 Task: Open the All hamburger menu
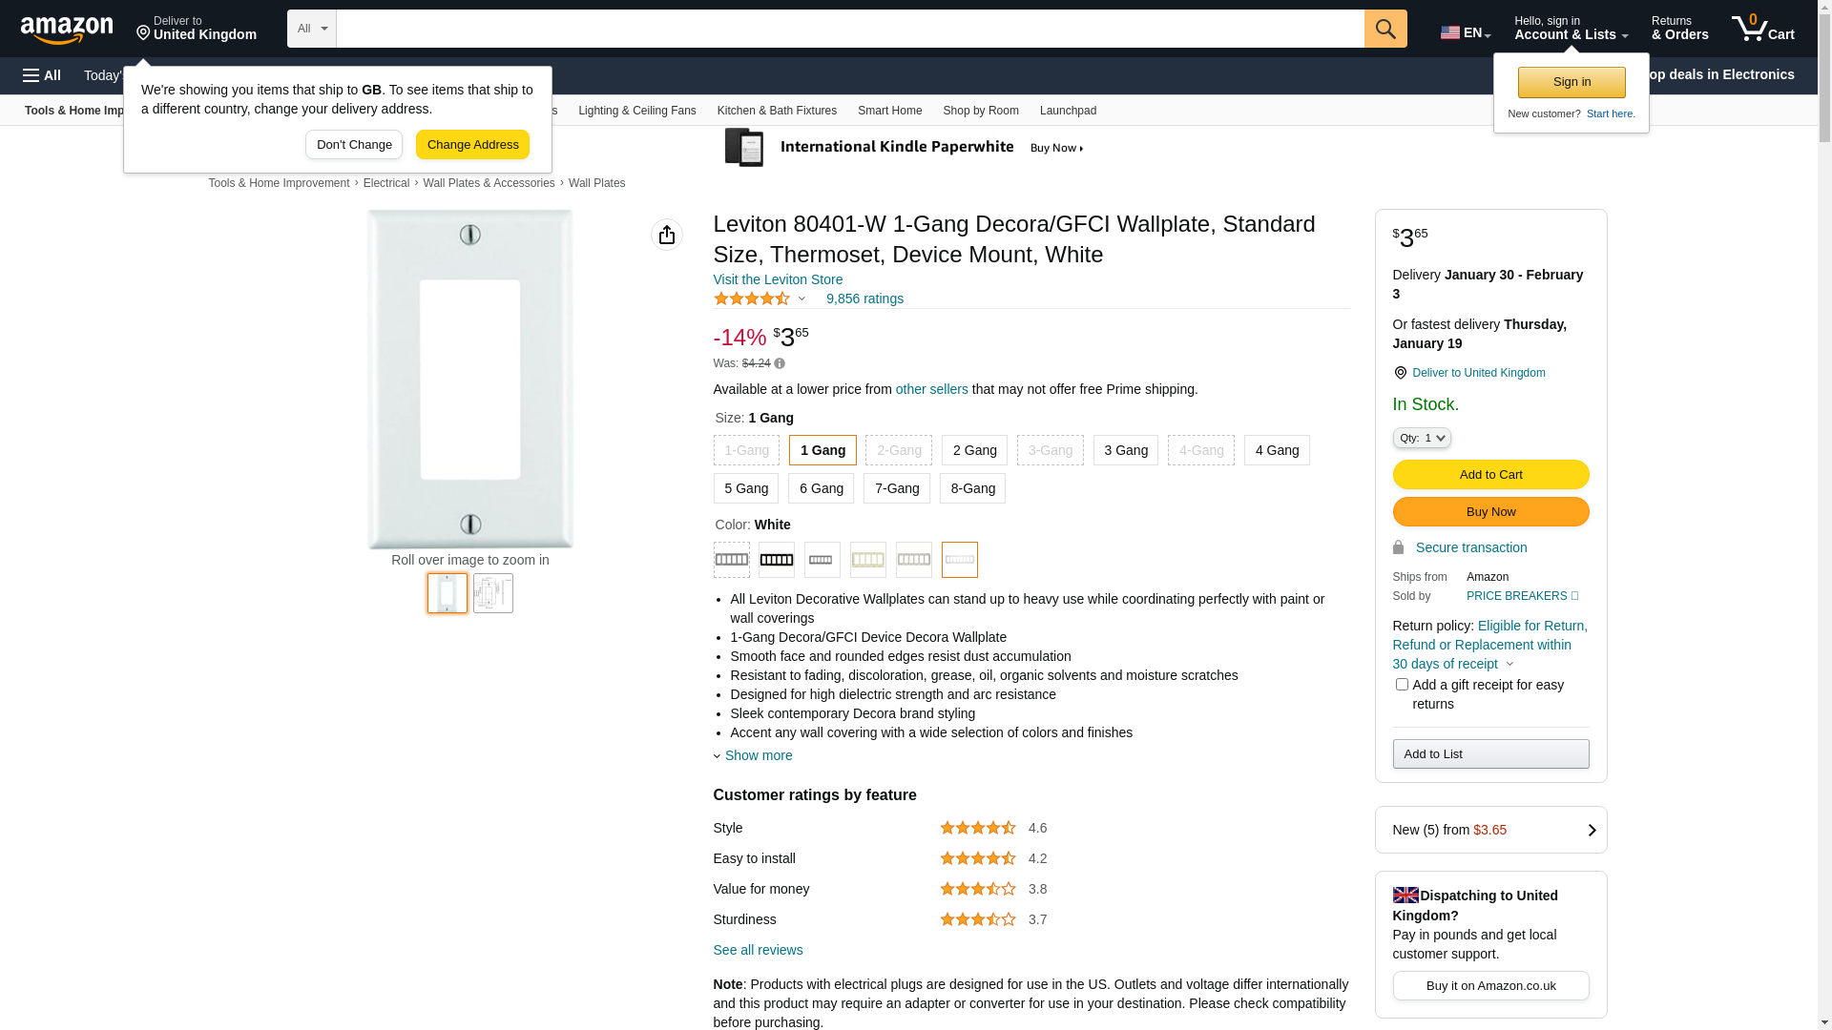(42, 75)
